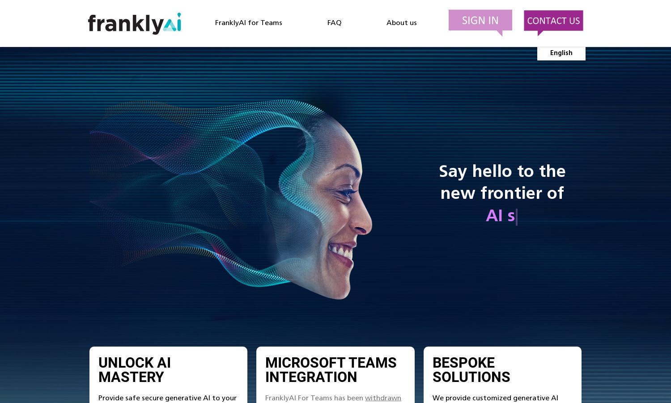Click the 'Say hello to the' headline
This screenshot has width=671, height=403.
tap(502, 171)
